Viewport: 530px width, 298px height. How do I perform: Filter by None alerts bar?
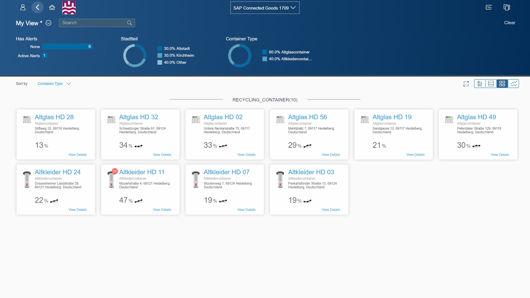(67, 47)
